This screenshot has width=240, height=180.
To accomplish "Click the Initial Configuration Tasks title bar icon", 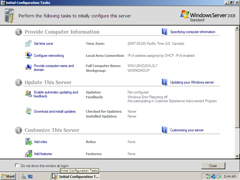I will point(3,3).
